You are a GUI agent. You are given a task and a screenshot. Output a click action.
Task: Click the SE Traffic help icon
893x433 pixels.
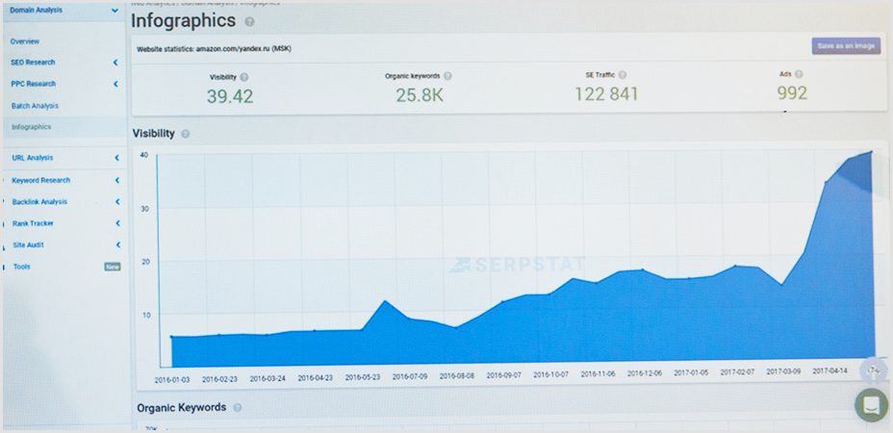[623, 74]
